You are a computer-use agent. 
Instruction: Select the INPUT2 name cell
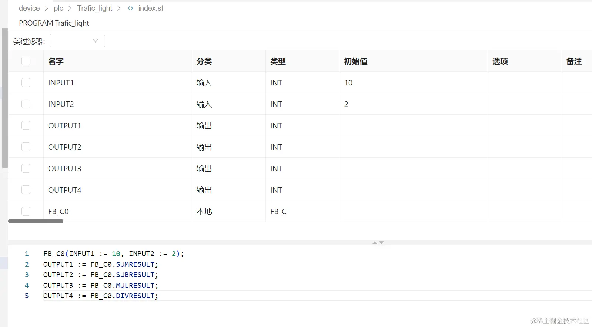click(118, 104)
